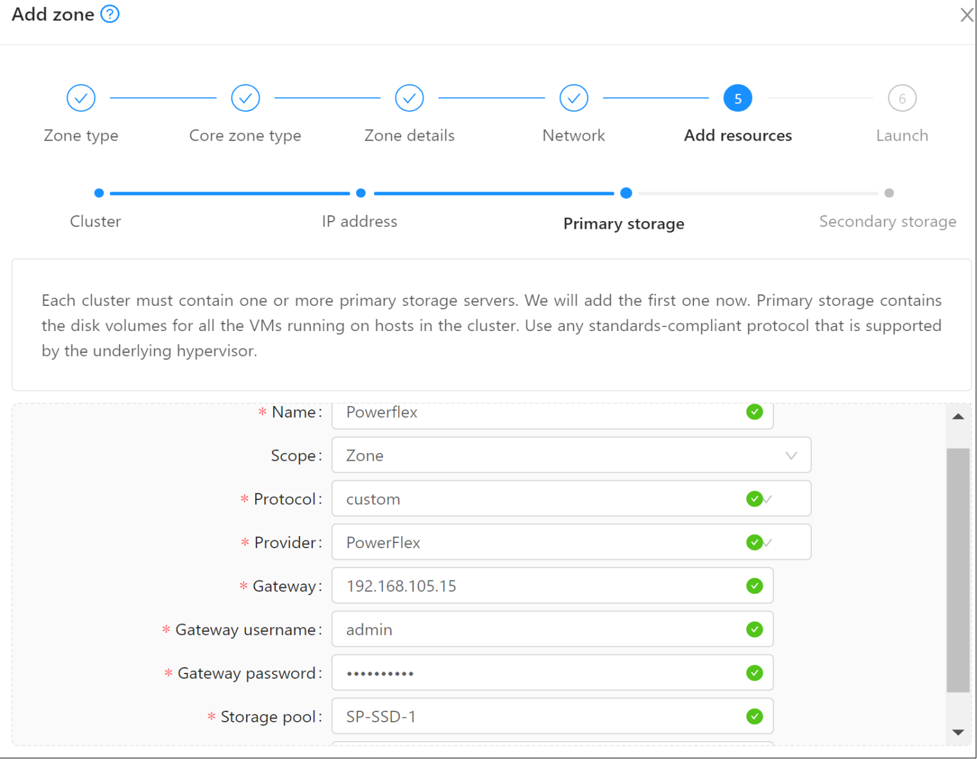Click the Network step label
The height and width of the screenshot is (759, 977).
[574, 136]
